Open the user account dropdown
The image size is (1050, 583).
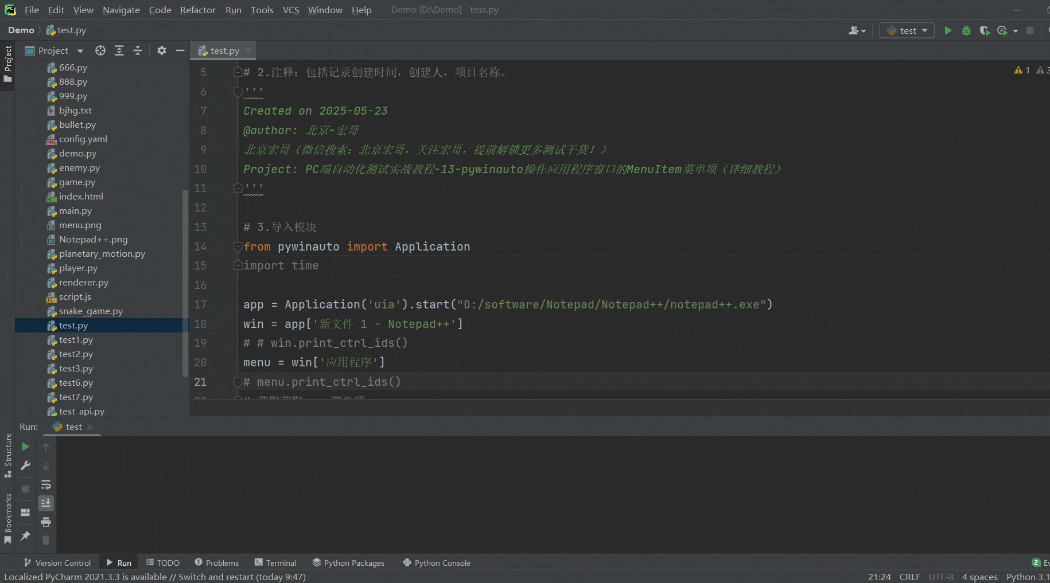[x=857, y=30]
